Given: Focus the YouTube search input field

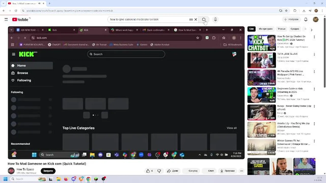Looking at the screenshot, I should click(x=149, y=19).
